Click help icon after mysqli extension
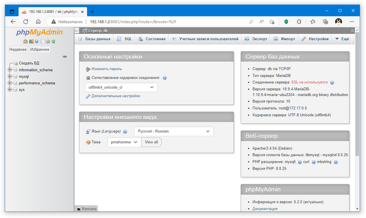 click(x=300, y=162)
